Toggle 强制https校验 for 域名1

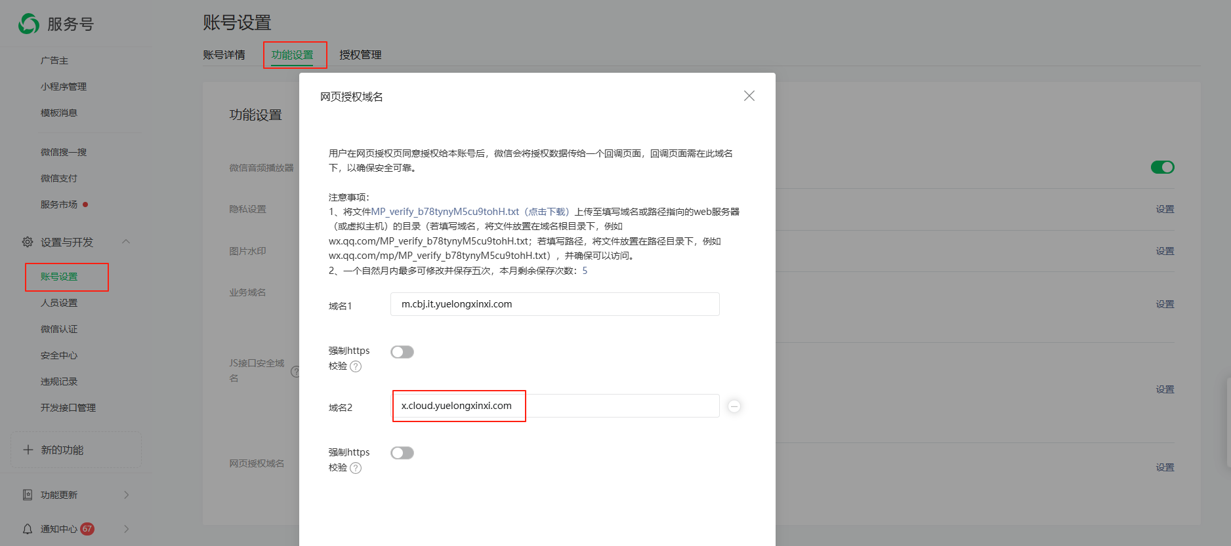(x=402, y=352)
